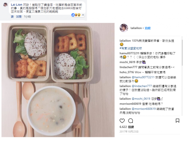The width and height of the screenshot is (191, 143).
Task: Click the laughing face reaction icon
Action: [x=76, y=15]
